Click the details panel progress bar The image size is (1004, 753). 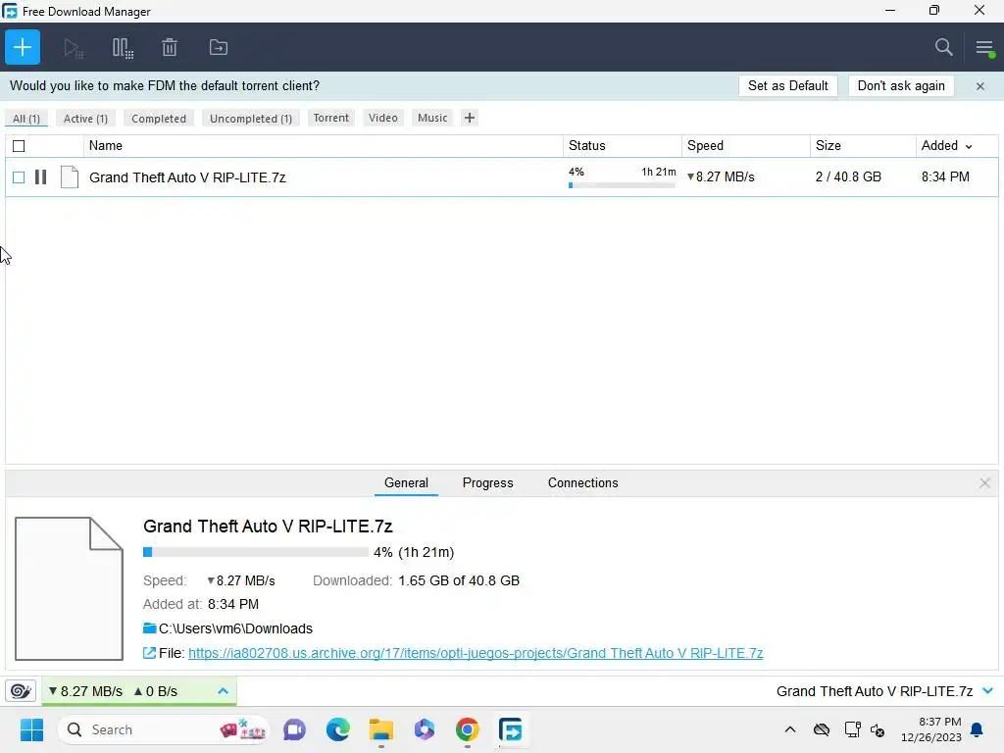click(x=256, y=552)
